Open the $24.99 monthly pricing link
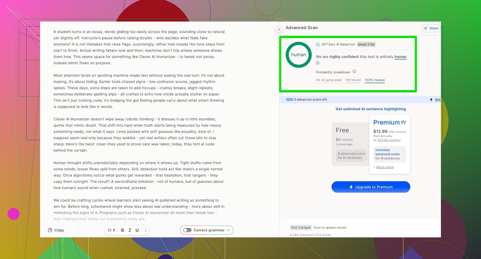This screenshot has height=259, width=481. click(x=389, y=140)
